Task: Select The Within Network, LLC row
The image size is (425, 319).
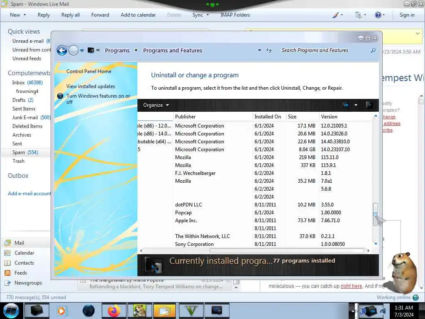Action: point(255,236)
